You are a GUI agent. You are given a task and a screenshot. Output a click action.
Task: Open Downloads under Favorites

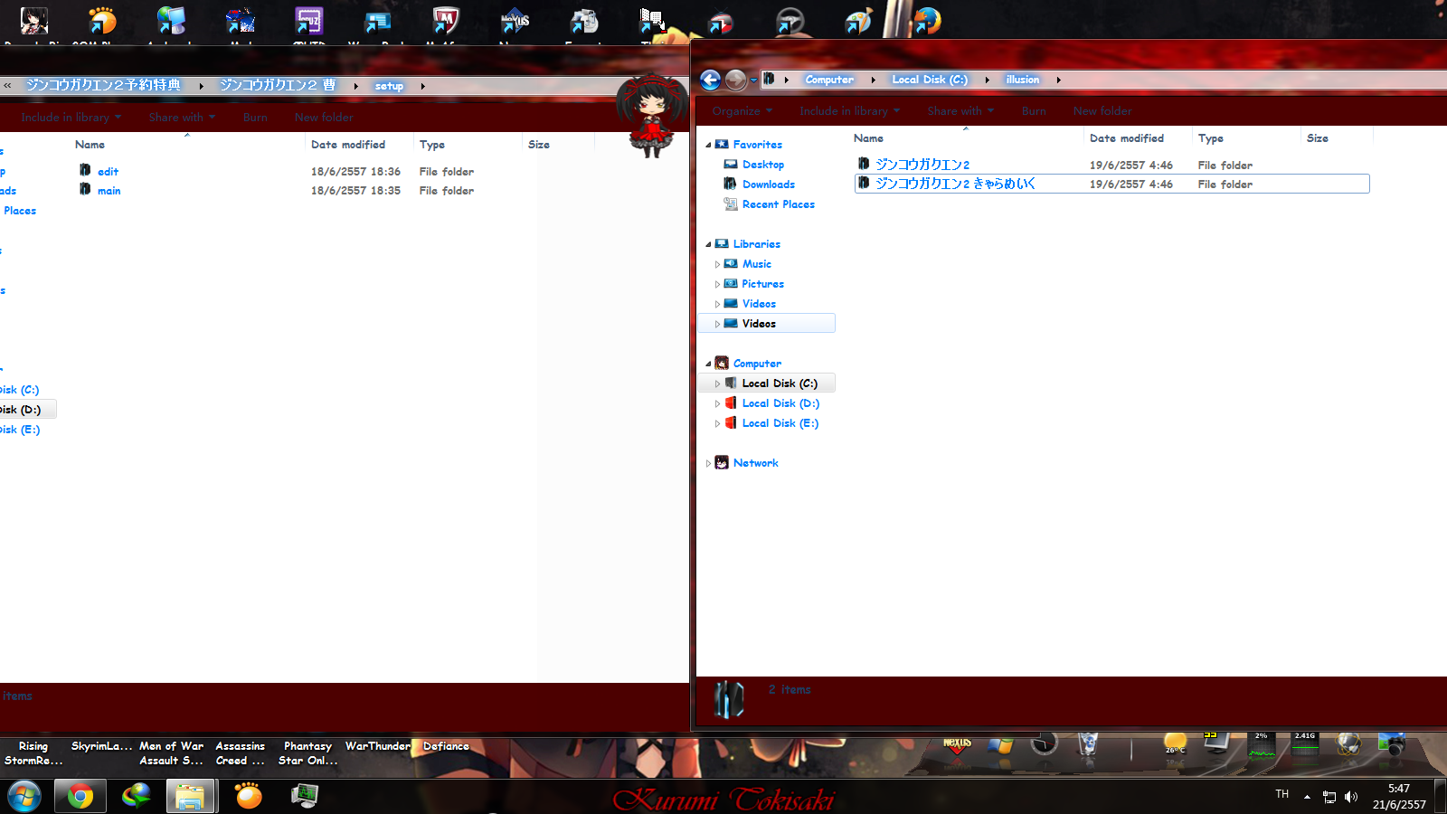pos(768,185)
